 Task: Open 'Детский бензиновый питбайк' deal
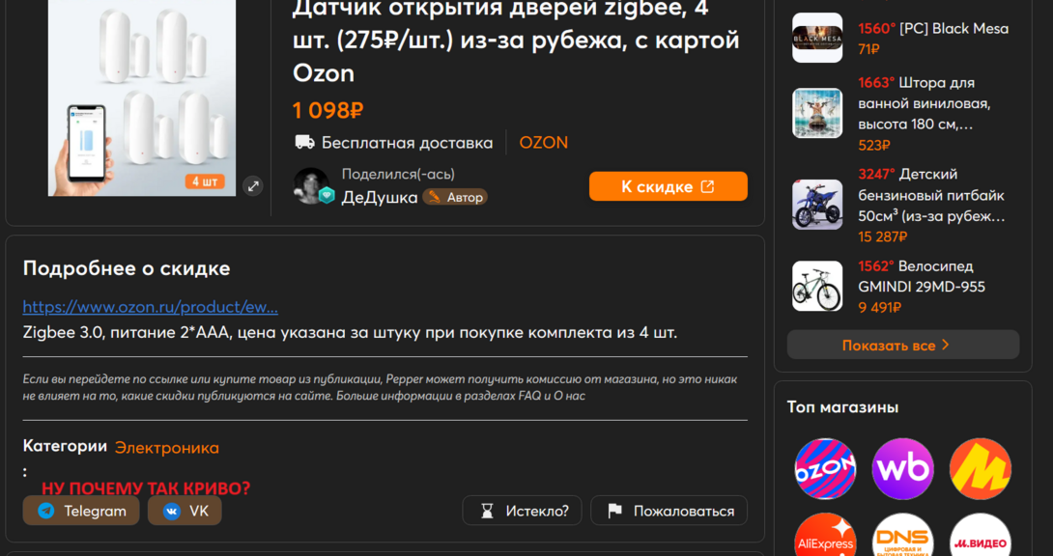(932, 195)
